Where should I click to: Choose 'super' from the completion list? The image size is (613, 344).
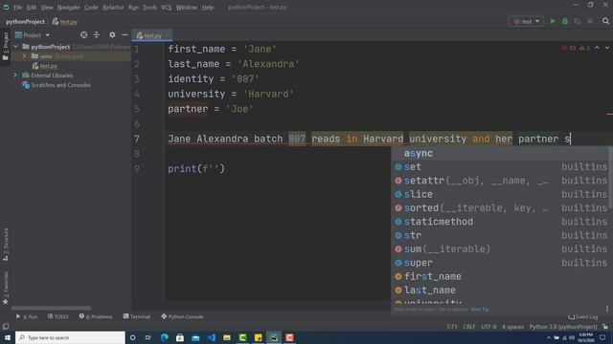coord(501,263)
